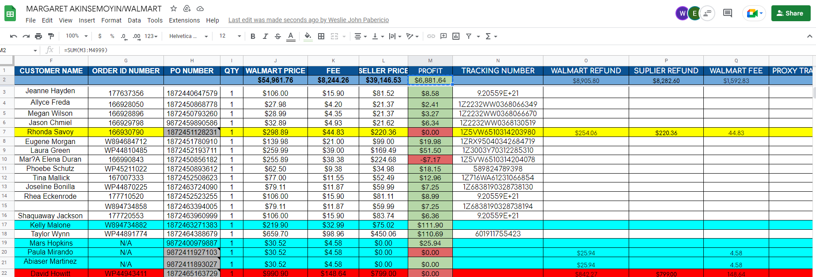Open comment history icon

point(727,13)
